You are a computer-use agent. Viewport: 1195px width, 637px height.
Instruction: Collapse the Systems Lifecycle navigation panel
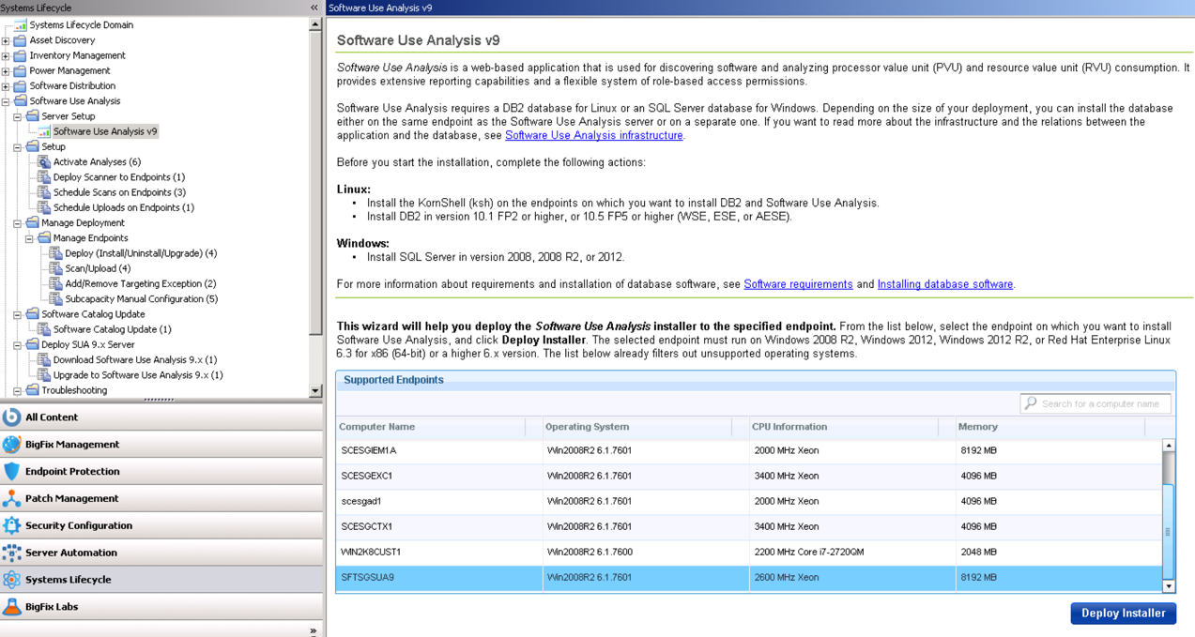coord(314,8)
